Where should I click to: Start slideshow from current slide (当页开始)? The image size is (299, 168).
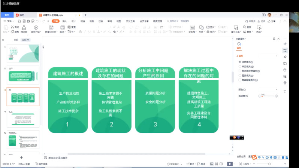[x=36, y=29]
